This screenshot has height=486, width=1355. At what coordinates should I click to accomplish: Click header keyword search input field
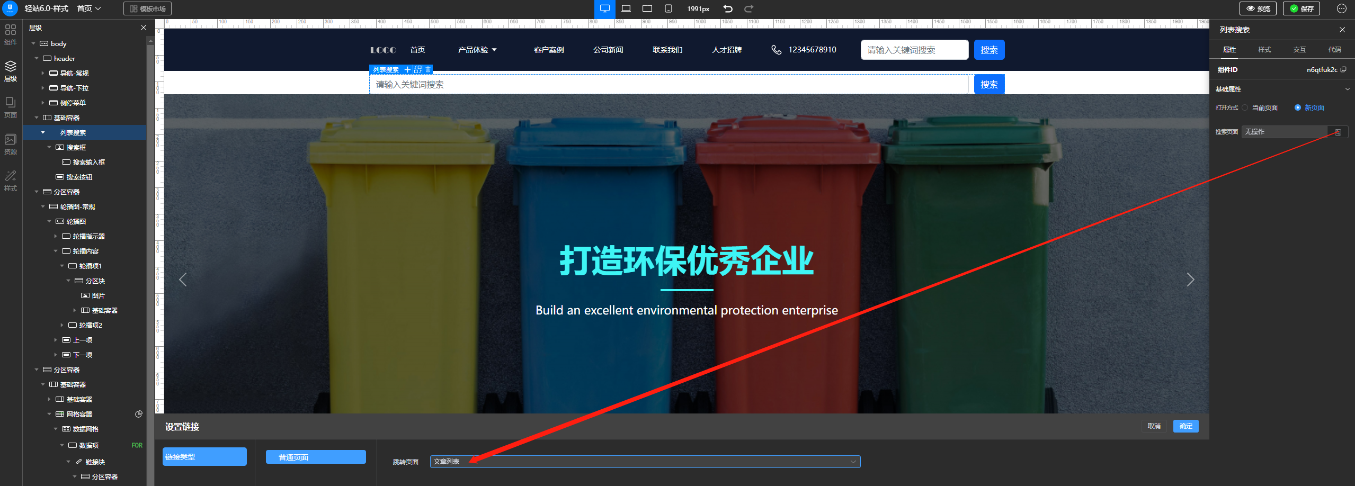915,50
